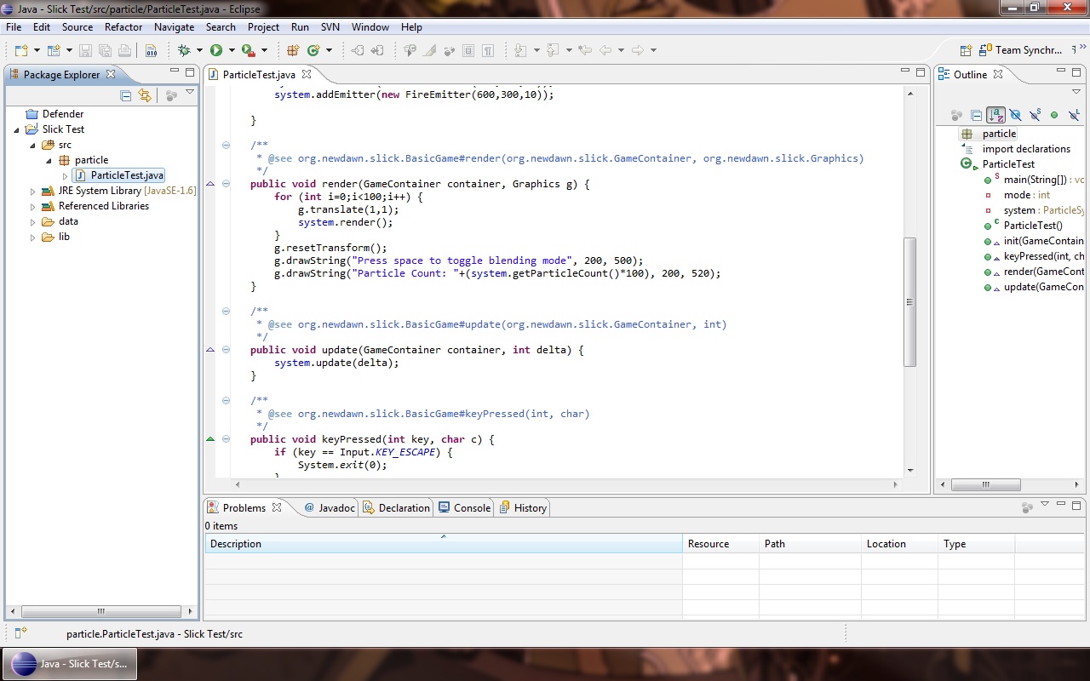Screen dimensions: 1090x681
Task: Open the Run button dropdown arrow
Action: 232,50
